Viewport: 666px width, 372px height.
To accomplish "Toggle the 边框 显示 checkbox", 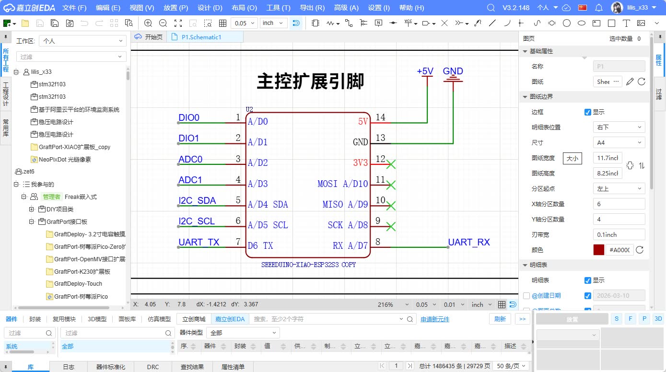I will pos(588,112).
